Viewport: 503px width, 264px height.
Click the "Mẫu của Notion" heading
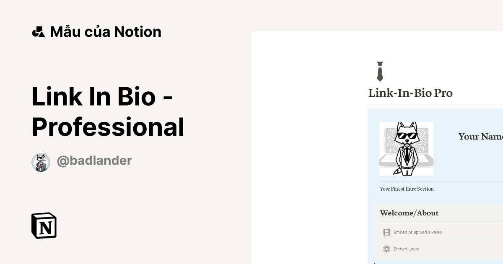[105, 32]
